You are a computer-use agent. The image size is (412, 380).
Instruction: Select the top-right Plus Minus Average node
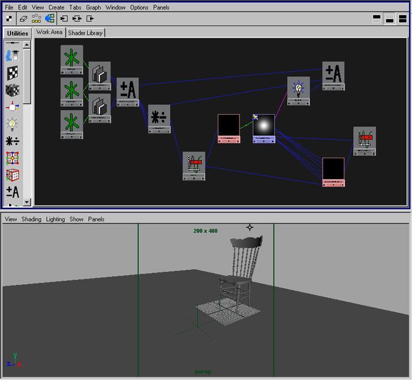tap(334, 76)
